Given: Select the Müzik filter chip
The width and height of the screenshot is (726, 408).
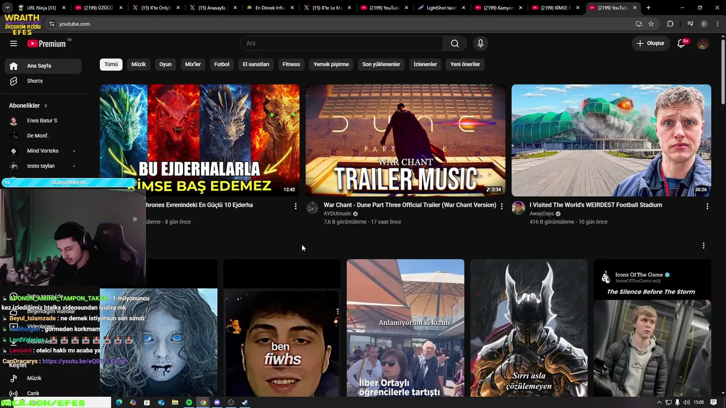Looking at the screenshot, I should pos(138,64).
